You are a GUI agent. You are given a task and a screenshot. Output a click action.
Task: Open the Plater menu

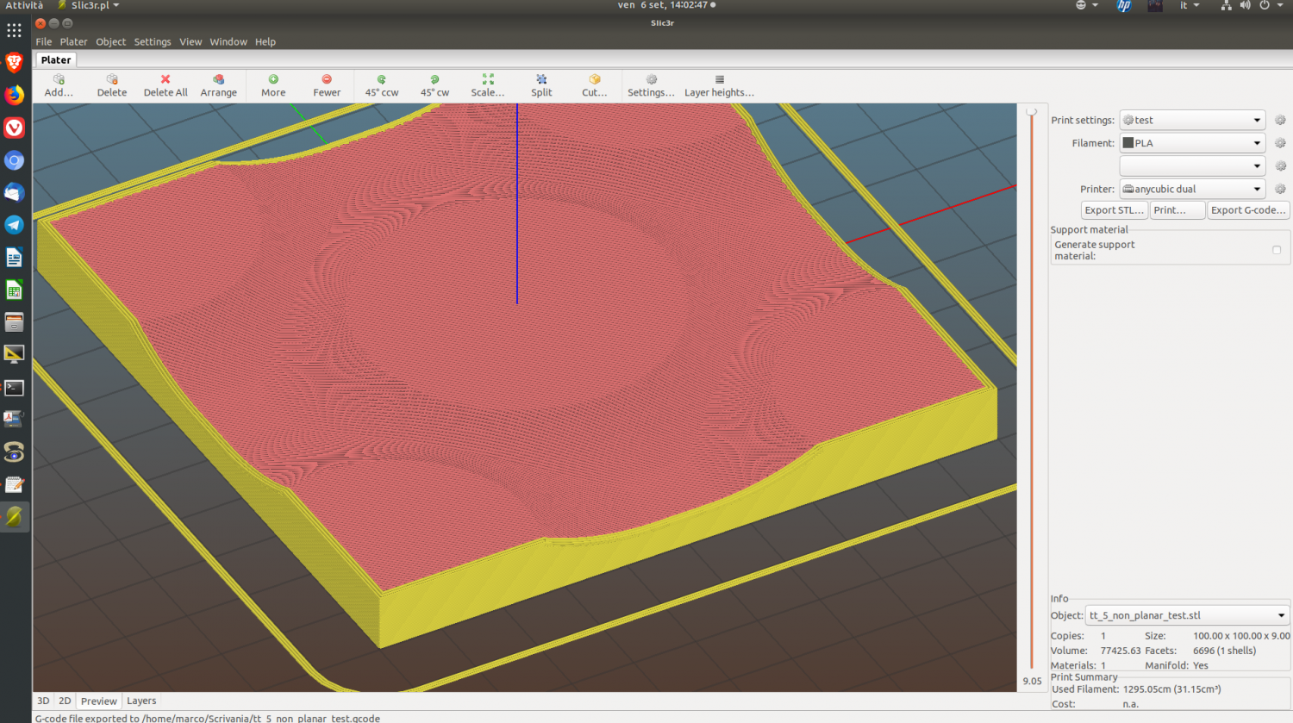pyautogui.click(x=73, y=41)
